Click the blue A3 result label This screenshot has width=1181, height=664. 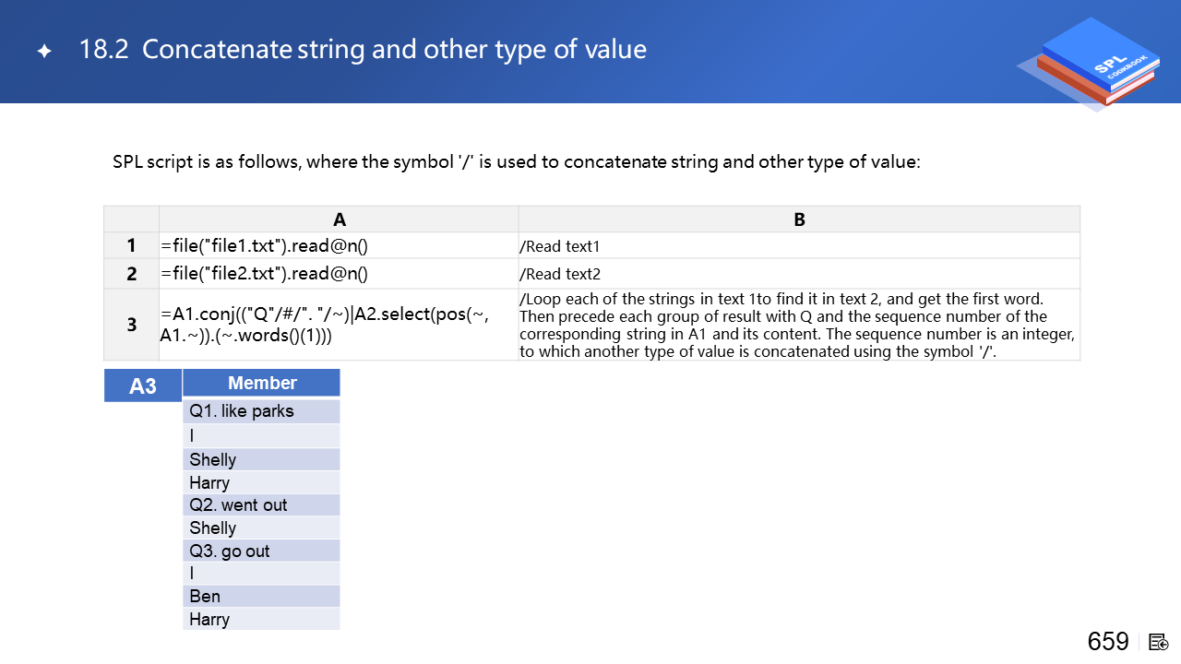pyautogui.click(x=143, y=385)
